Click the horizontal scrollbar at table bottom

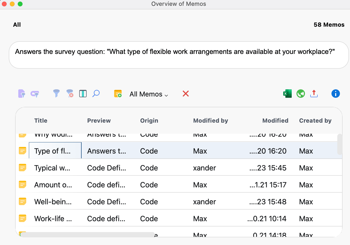click(x=87, y=234)
